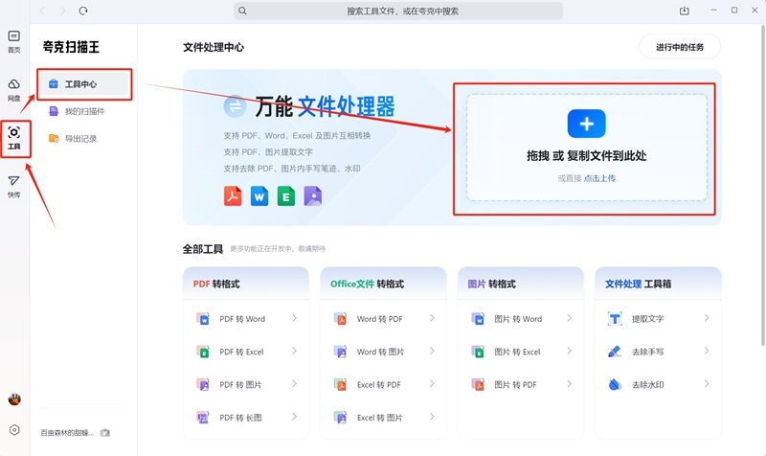Click the search box 搜索工具文件

(398, 11)
